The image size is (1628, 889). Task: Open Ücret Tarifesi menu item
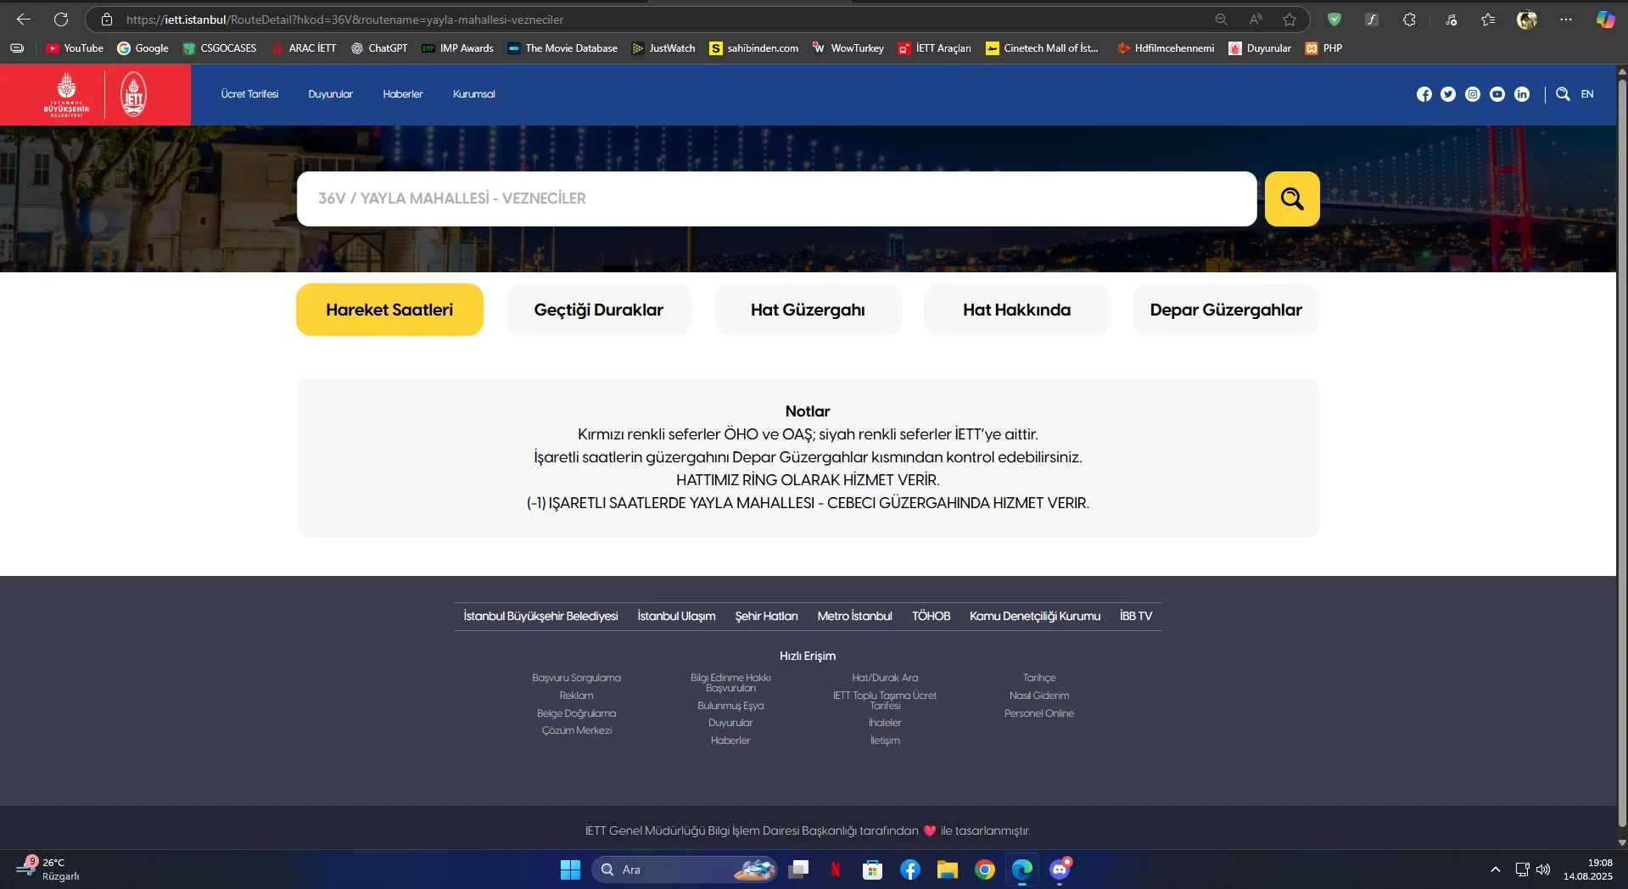click(249, 94)
